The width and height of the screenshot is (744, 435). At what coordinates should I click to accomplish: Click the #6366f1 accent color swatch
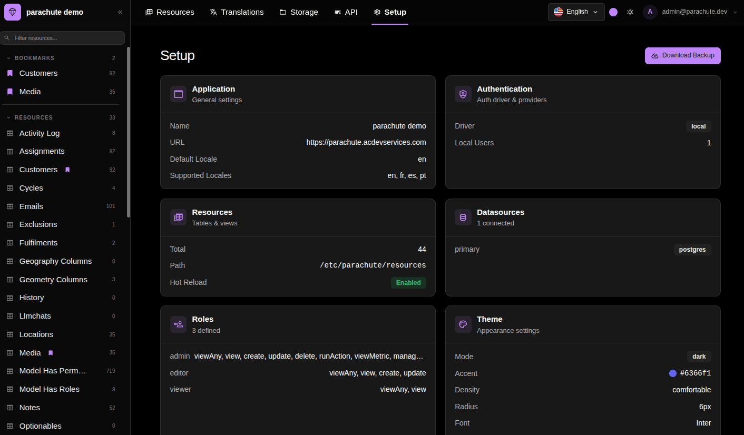pyautogui.click(x=673, y=373)
